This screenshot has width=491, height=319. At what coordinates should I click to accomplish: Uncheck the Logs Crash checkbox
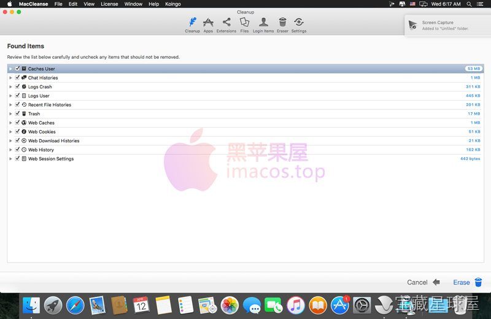click(18, 86)
